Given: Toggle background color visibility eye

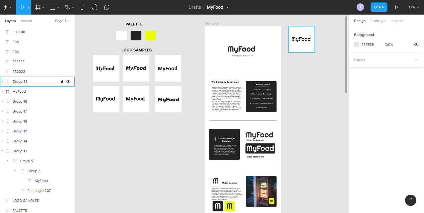Looking at the screenshot, I should click(x=416, y=45).
